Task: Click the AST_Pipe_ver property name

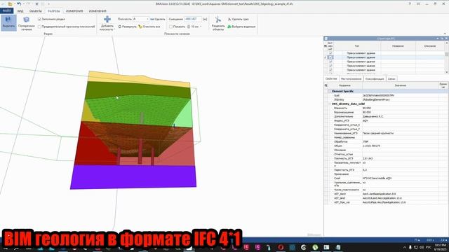Action: point(342,202)
